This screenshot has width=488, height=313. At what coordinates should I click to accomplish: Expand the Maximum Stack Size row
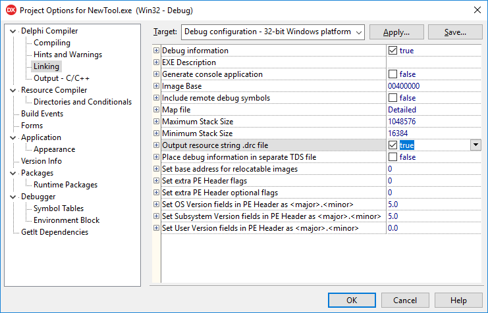tap(156, 121)
